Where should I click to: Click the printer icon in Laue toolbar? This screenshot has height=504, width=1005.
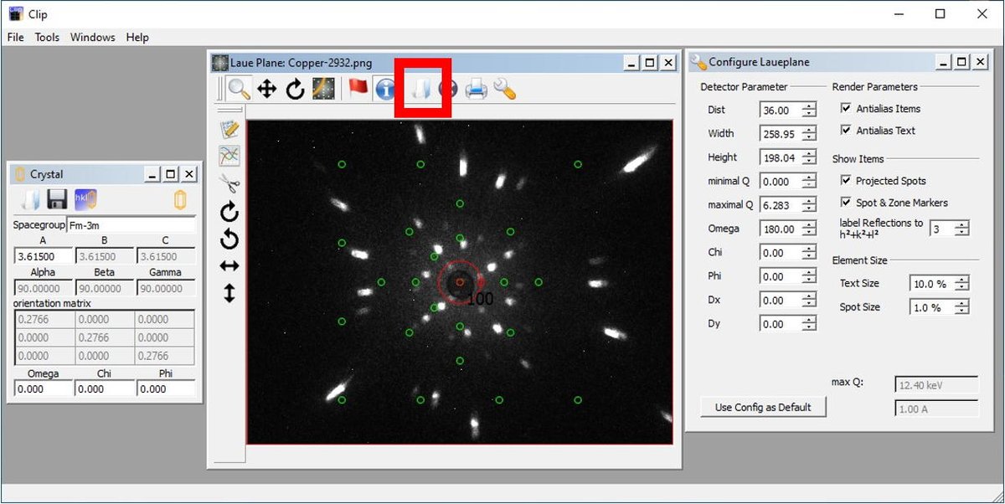[x=476, y=89]
